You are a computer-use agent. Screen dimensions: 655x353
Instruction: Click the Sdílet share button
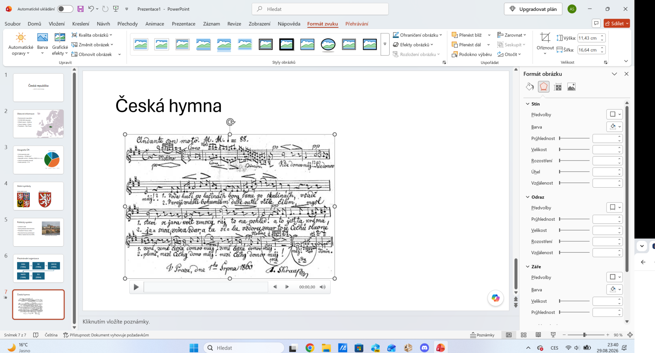(617, 23)
